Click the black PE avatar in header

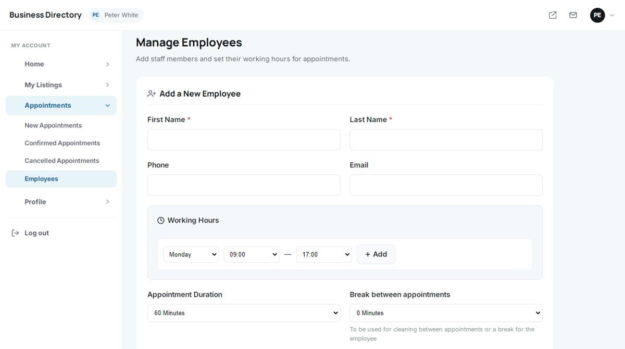(x=597, y=15)
